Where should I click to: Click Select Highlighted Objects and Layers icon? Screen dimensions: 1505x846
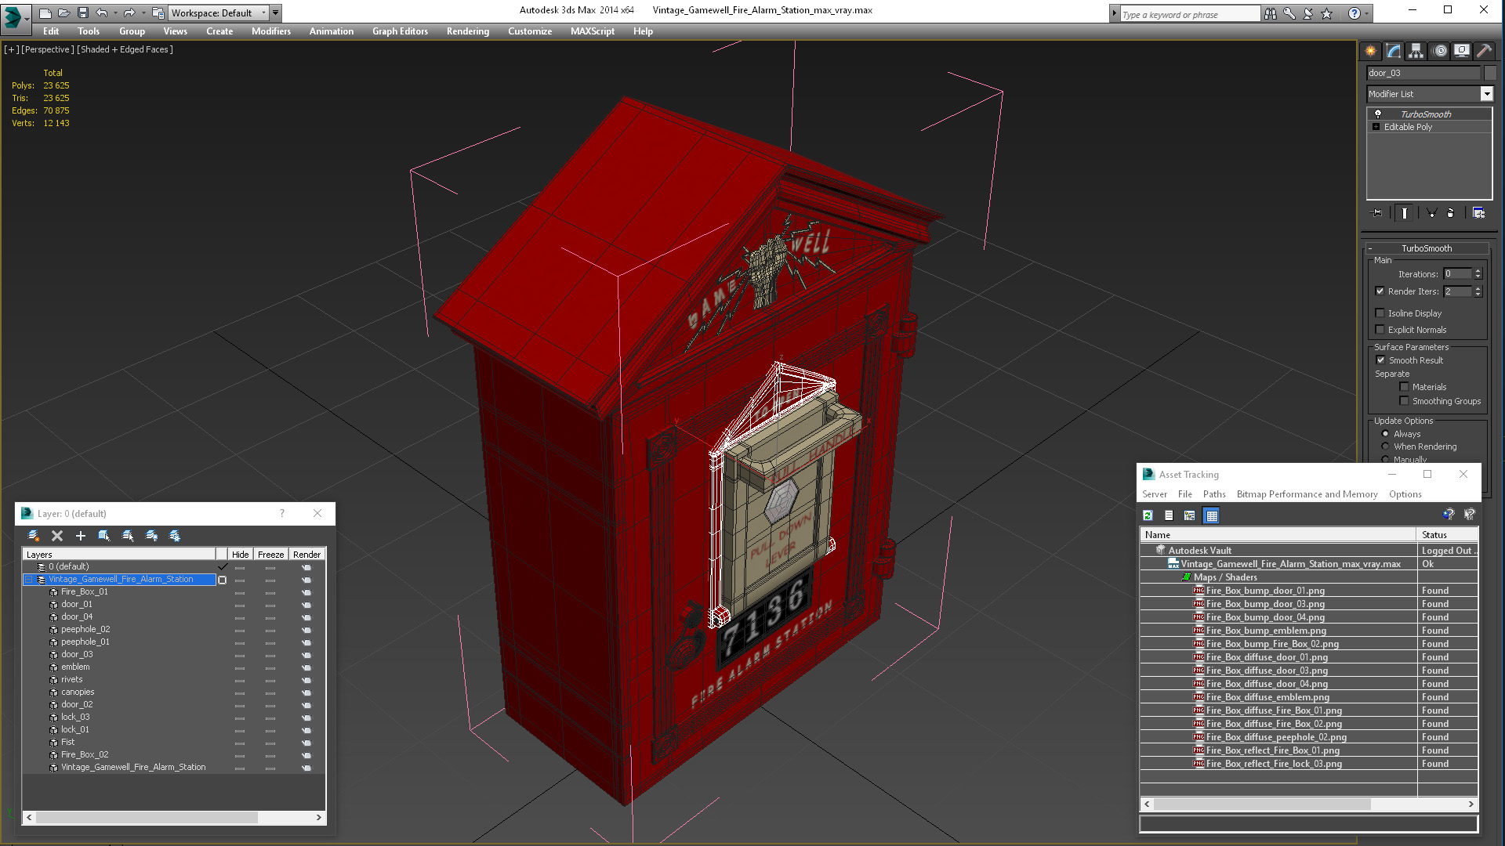pyautogui.click(x=103, y=536)
